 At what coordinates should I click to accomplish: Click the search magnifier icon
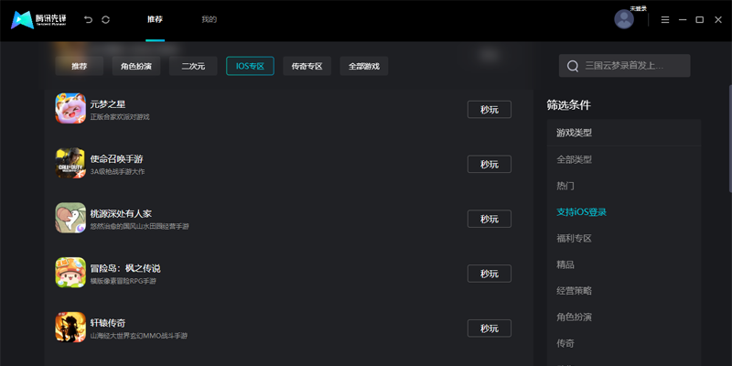pos(573,66)
